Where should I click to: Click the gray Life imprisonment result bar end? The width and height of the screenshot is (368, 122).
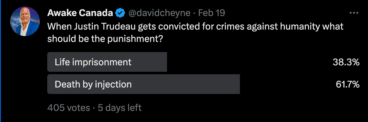coord(164,62)
